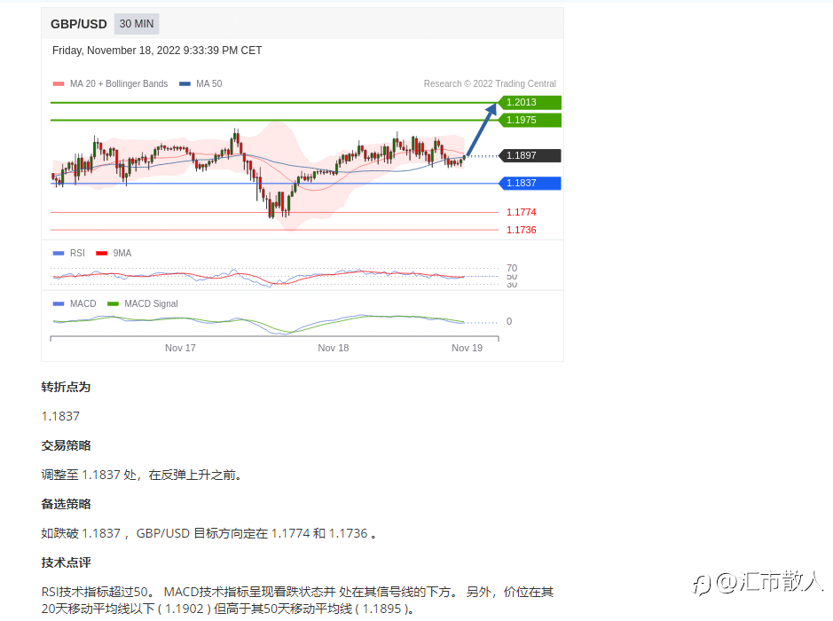This screenshot has height=621, width=833.
Task: Click the blue upward forecast arrow
Action: pos(482,130)
